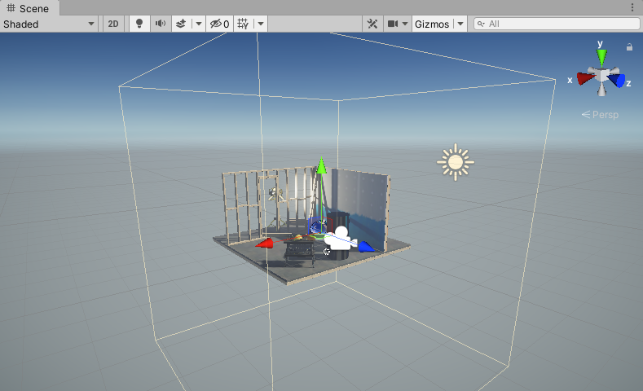
Task: Switch to the Scene tab
Action: pos(28,8)
